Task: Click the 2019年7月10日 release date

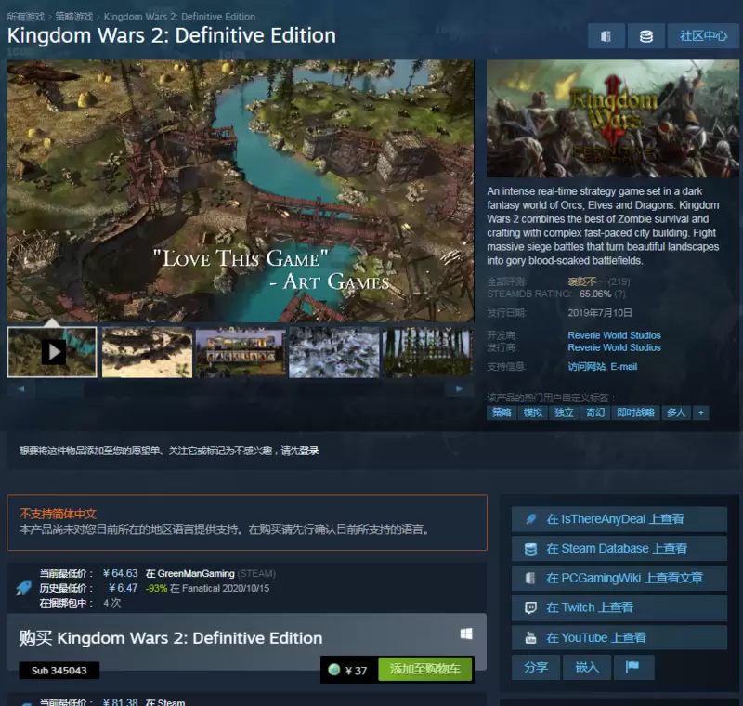Action: tap(599, 313)
